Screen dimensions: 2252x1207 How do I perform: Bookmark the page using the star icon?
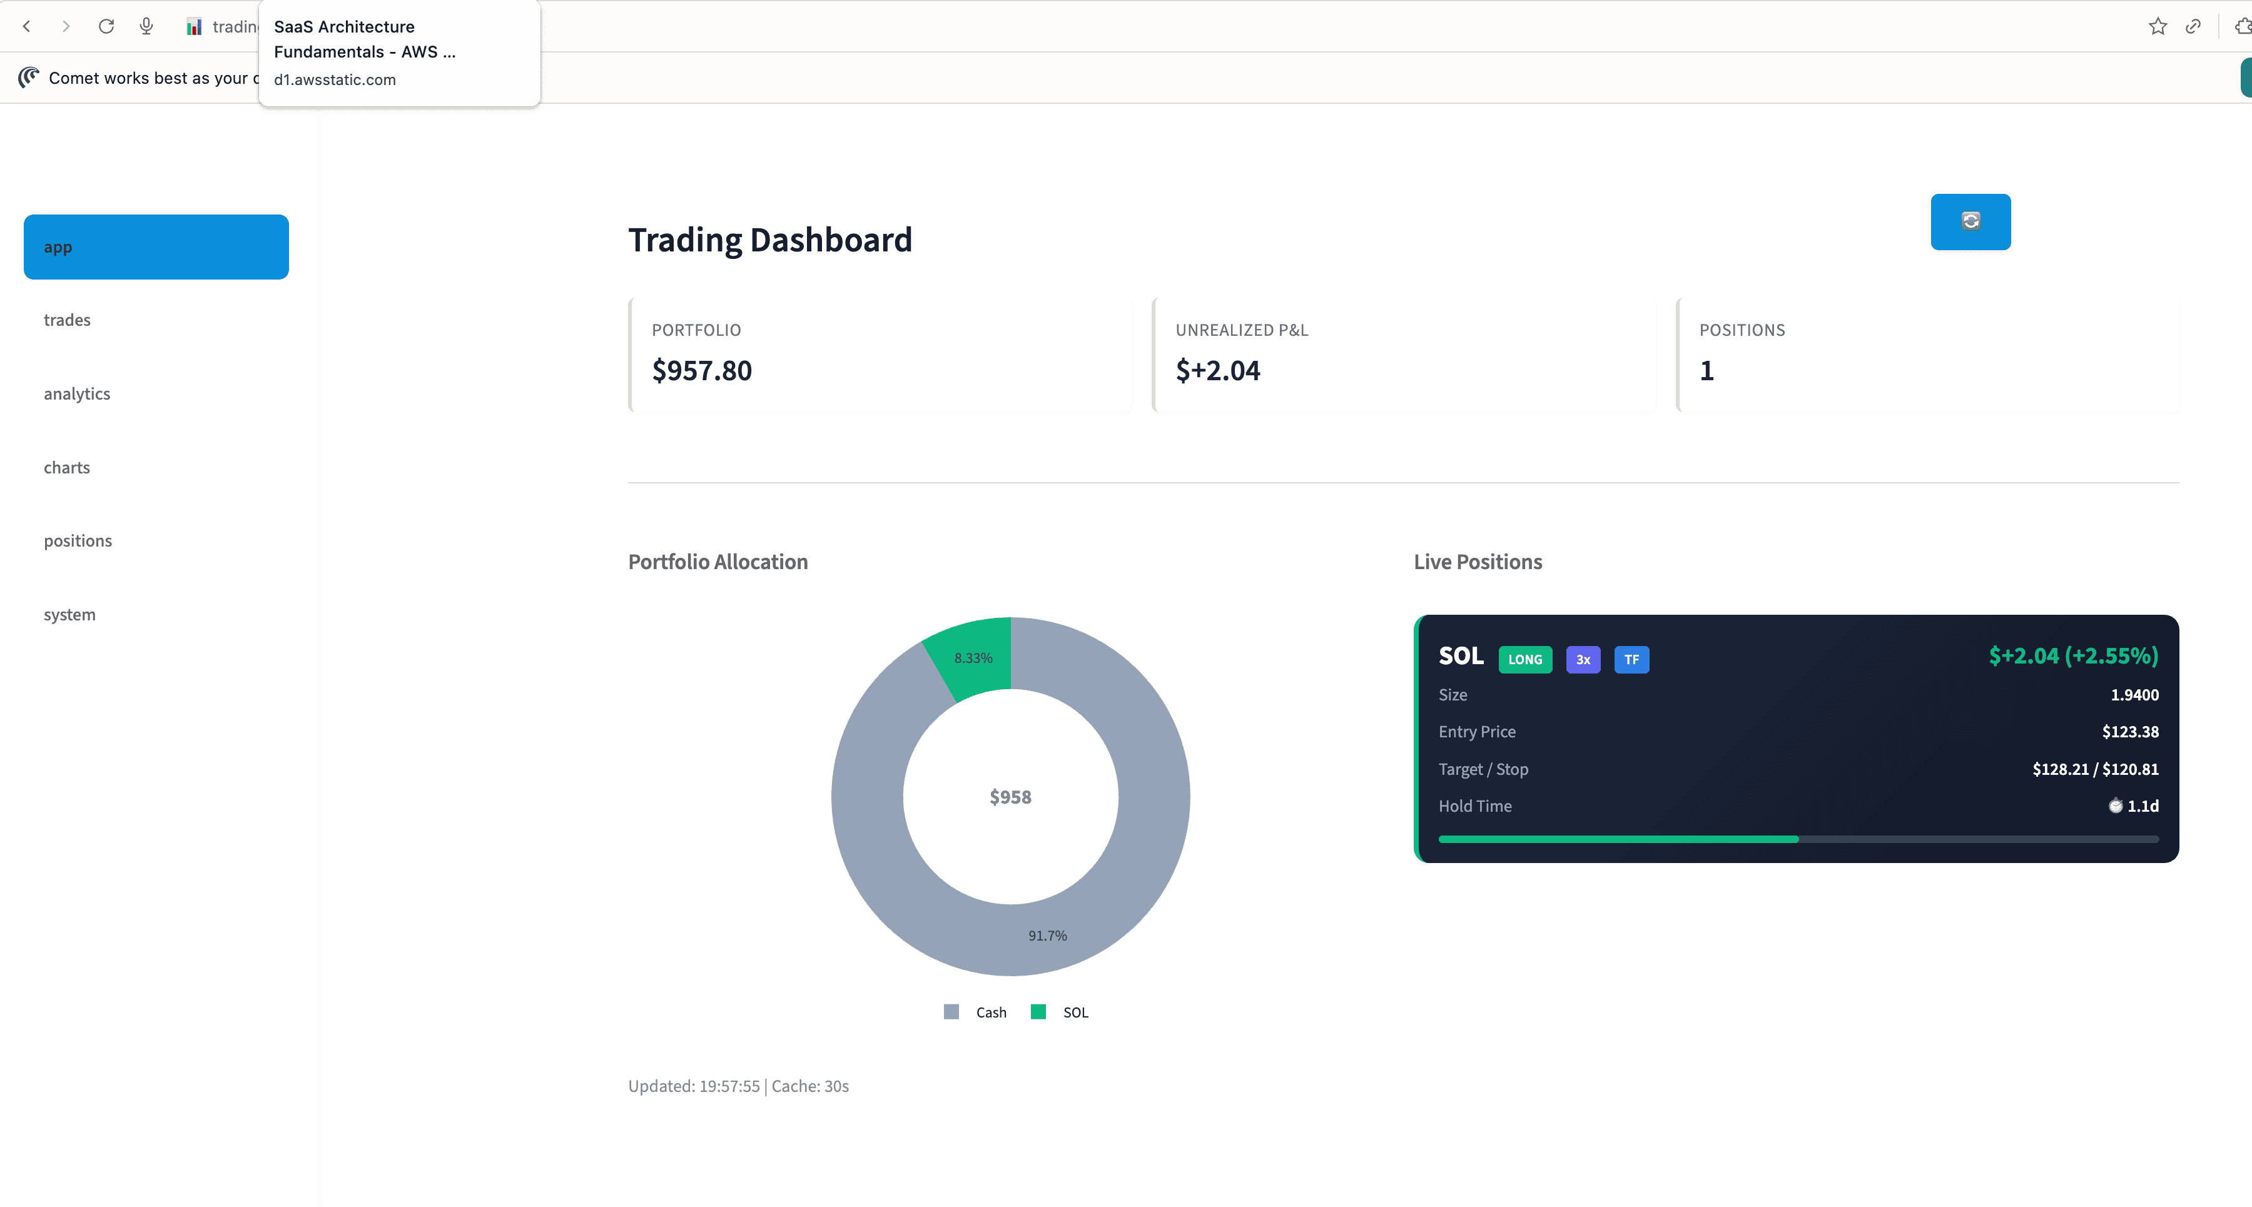click(2157, 26)
